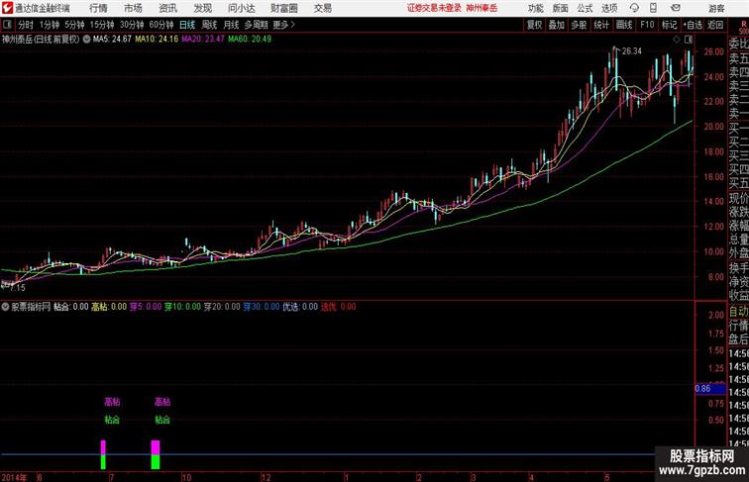Click the 多股 multi-stock button
This screenshot has width=749, height=482.
click(579, 25)
